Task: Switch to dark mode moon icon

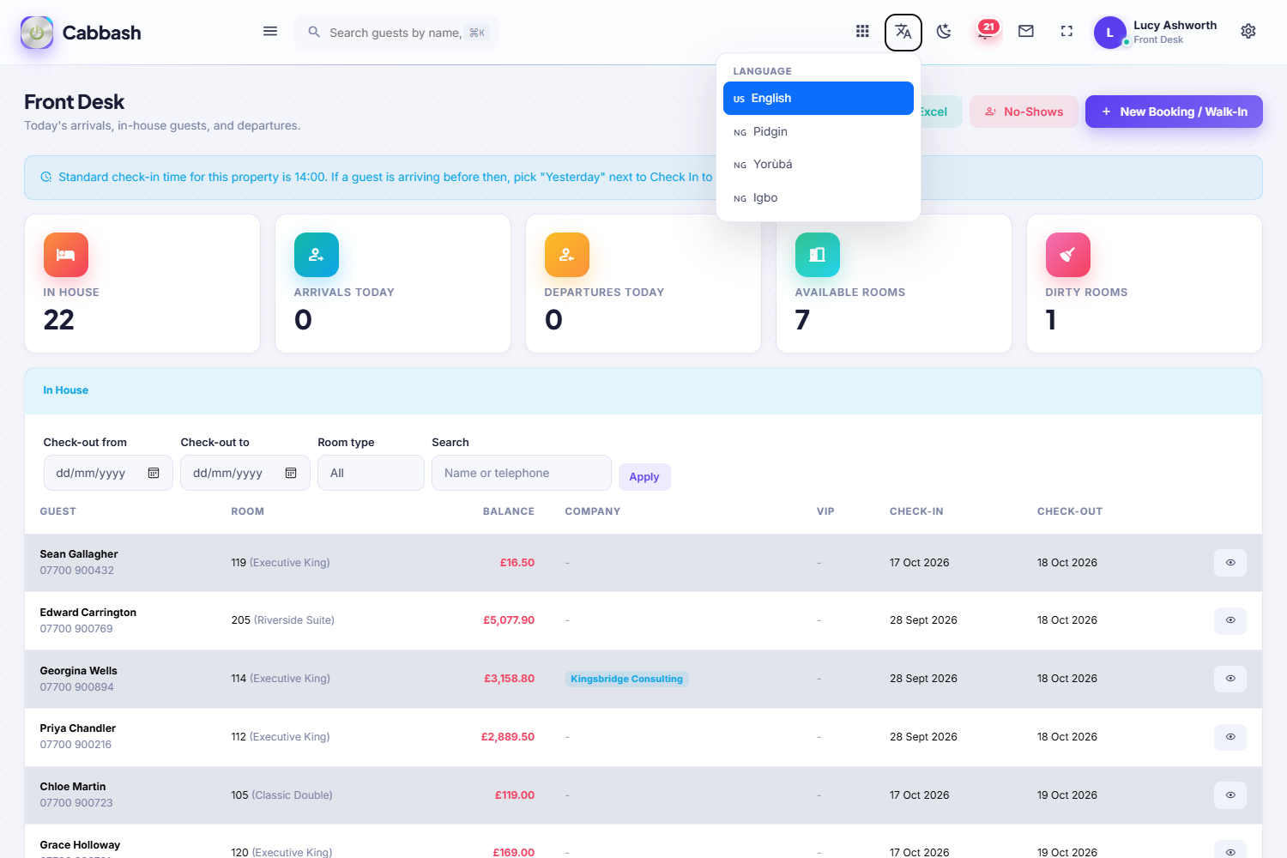Action: coord(944,32)
